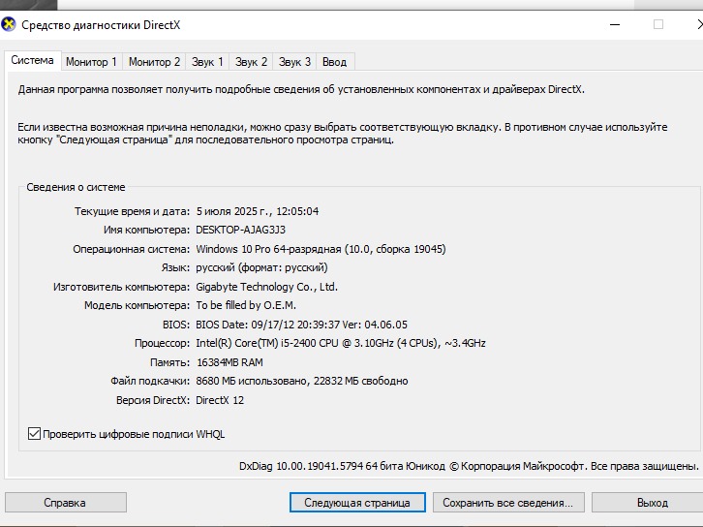Click Gigabyte Technology Co., Ltd. text
The width and height of the screenshot is (703, 527).
tap(266, 287)
